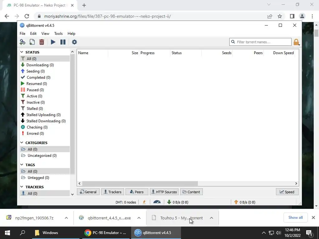Collapse the TAGS section

click(x=22, y=165)
